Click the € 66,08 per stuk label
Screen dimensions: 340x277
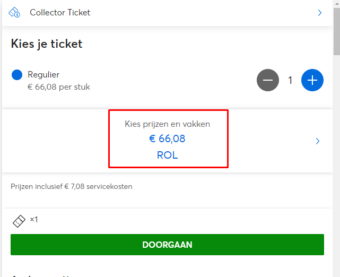(x=58, y=87)
